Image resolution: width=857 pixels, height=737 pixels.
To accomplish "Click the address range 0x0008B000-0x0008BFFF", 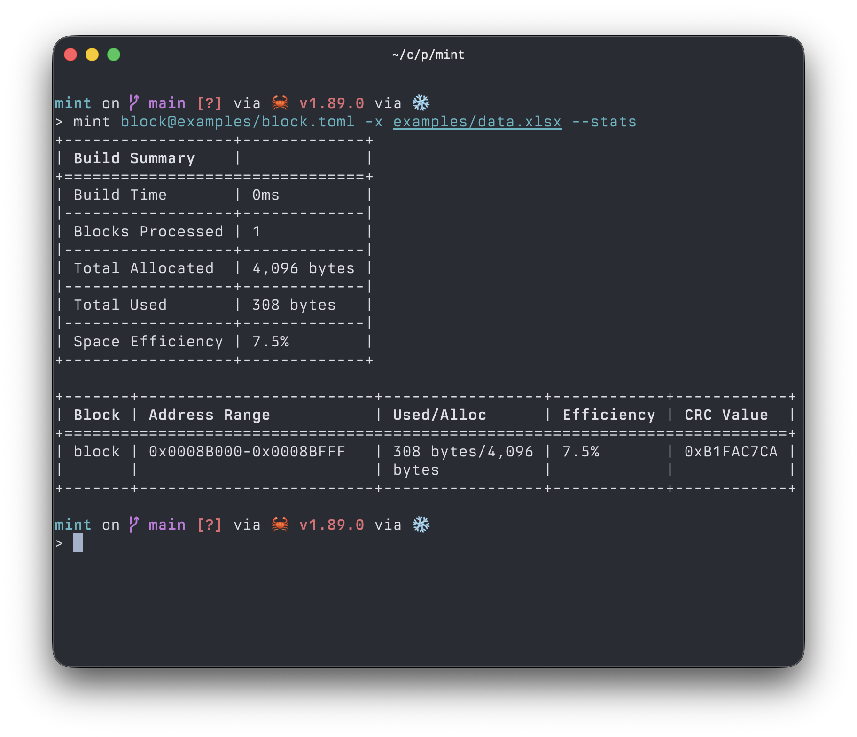I will [x=247, y=452].
